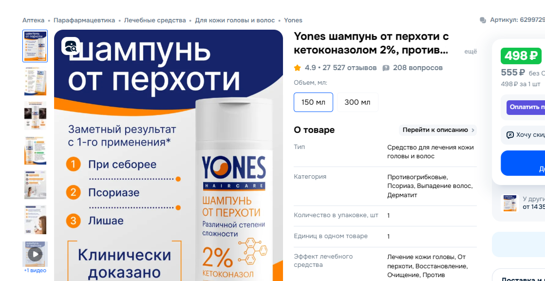
Task: Open the Лечебные средства breadcrumb
Action: coord(155,20)
